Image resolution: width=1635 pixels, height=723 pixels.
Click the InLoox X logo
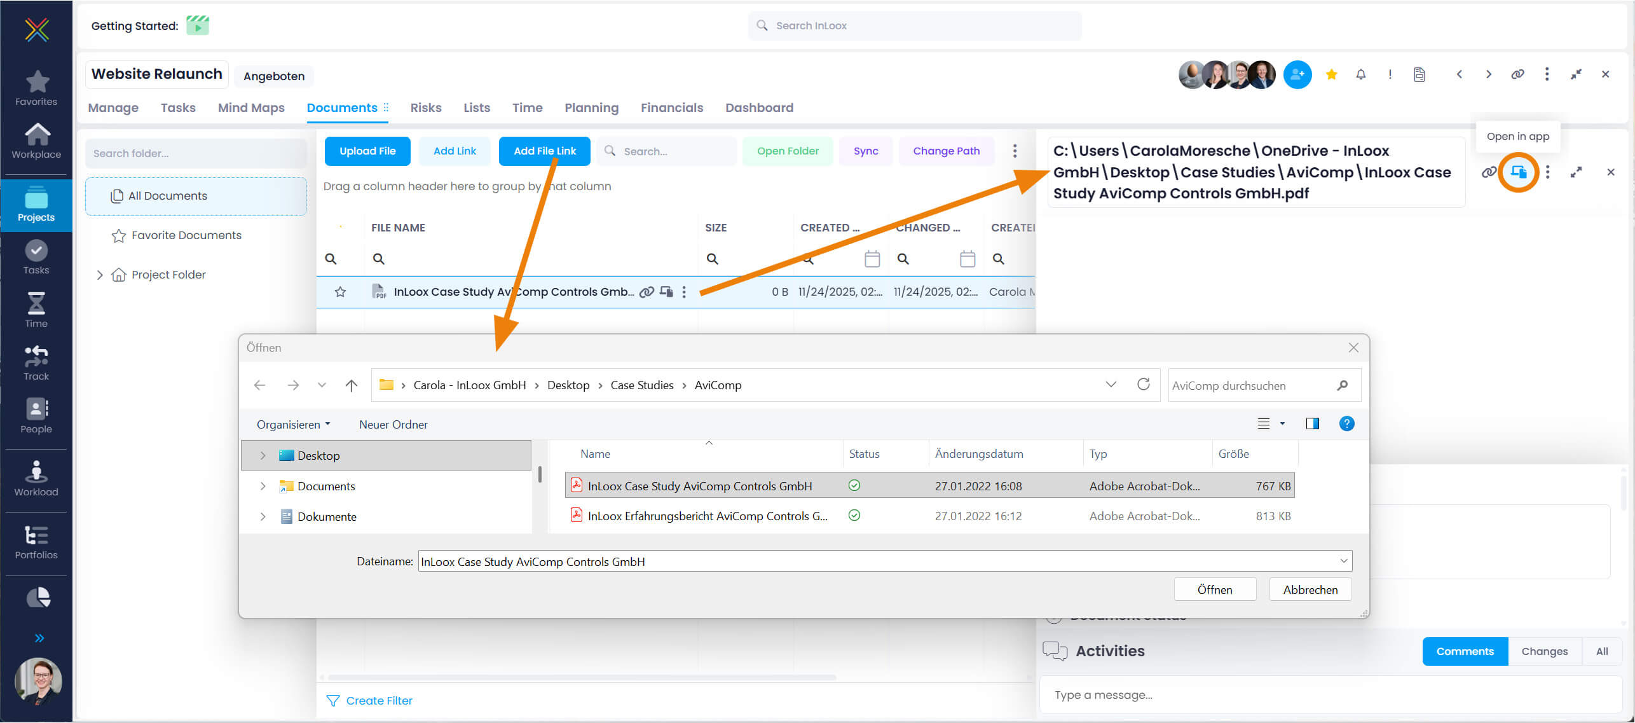37,29
